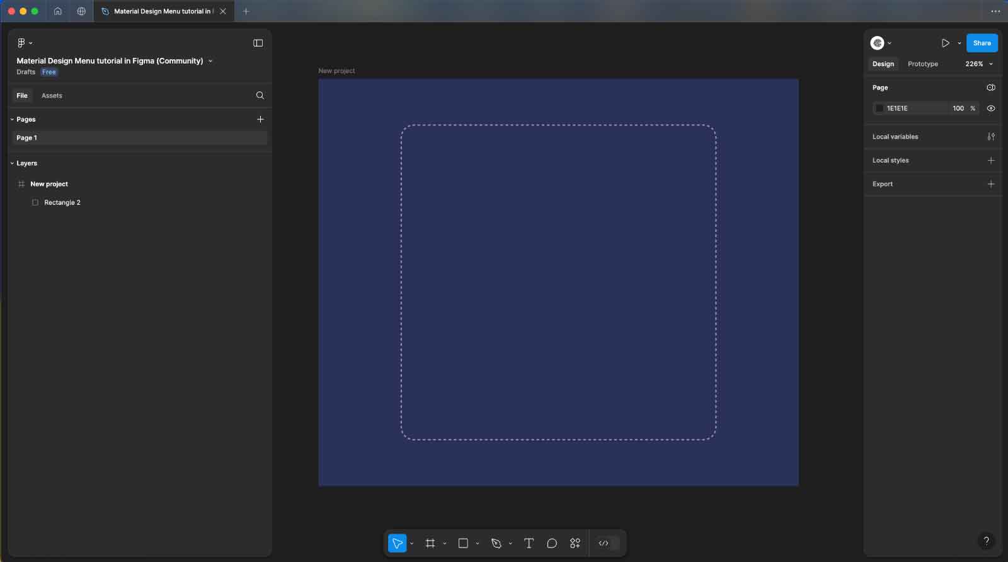Image resolution: width=1008 pixels, height=562 pixels.
Task: Add a new page with plus button
Action: coord(260,119)
